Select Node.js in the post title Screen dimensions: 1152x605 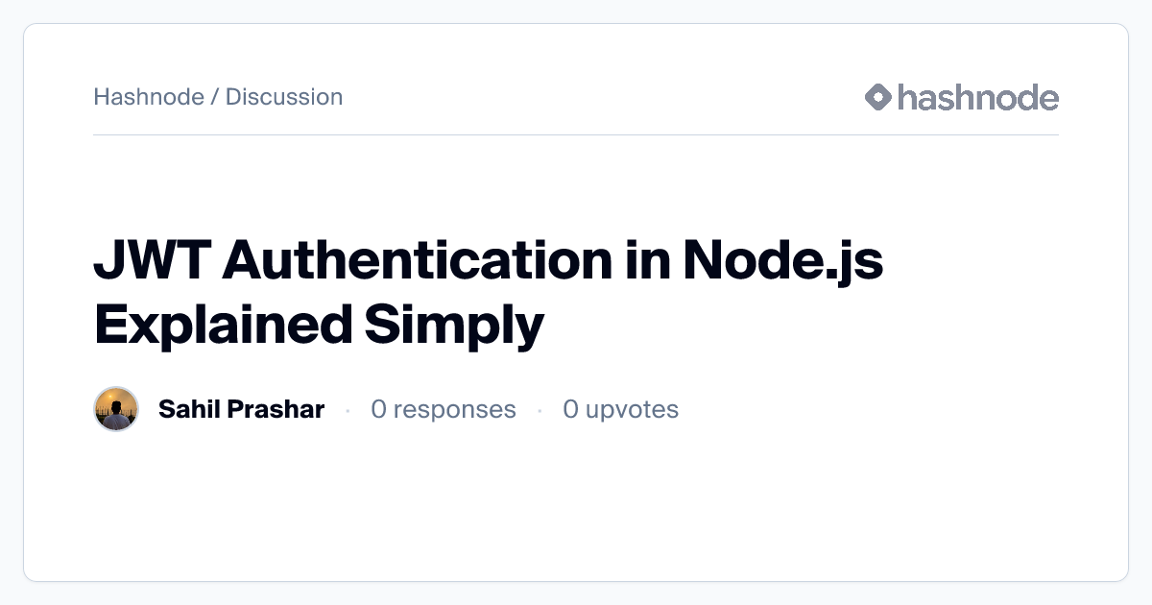782,261
